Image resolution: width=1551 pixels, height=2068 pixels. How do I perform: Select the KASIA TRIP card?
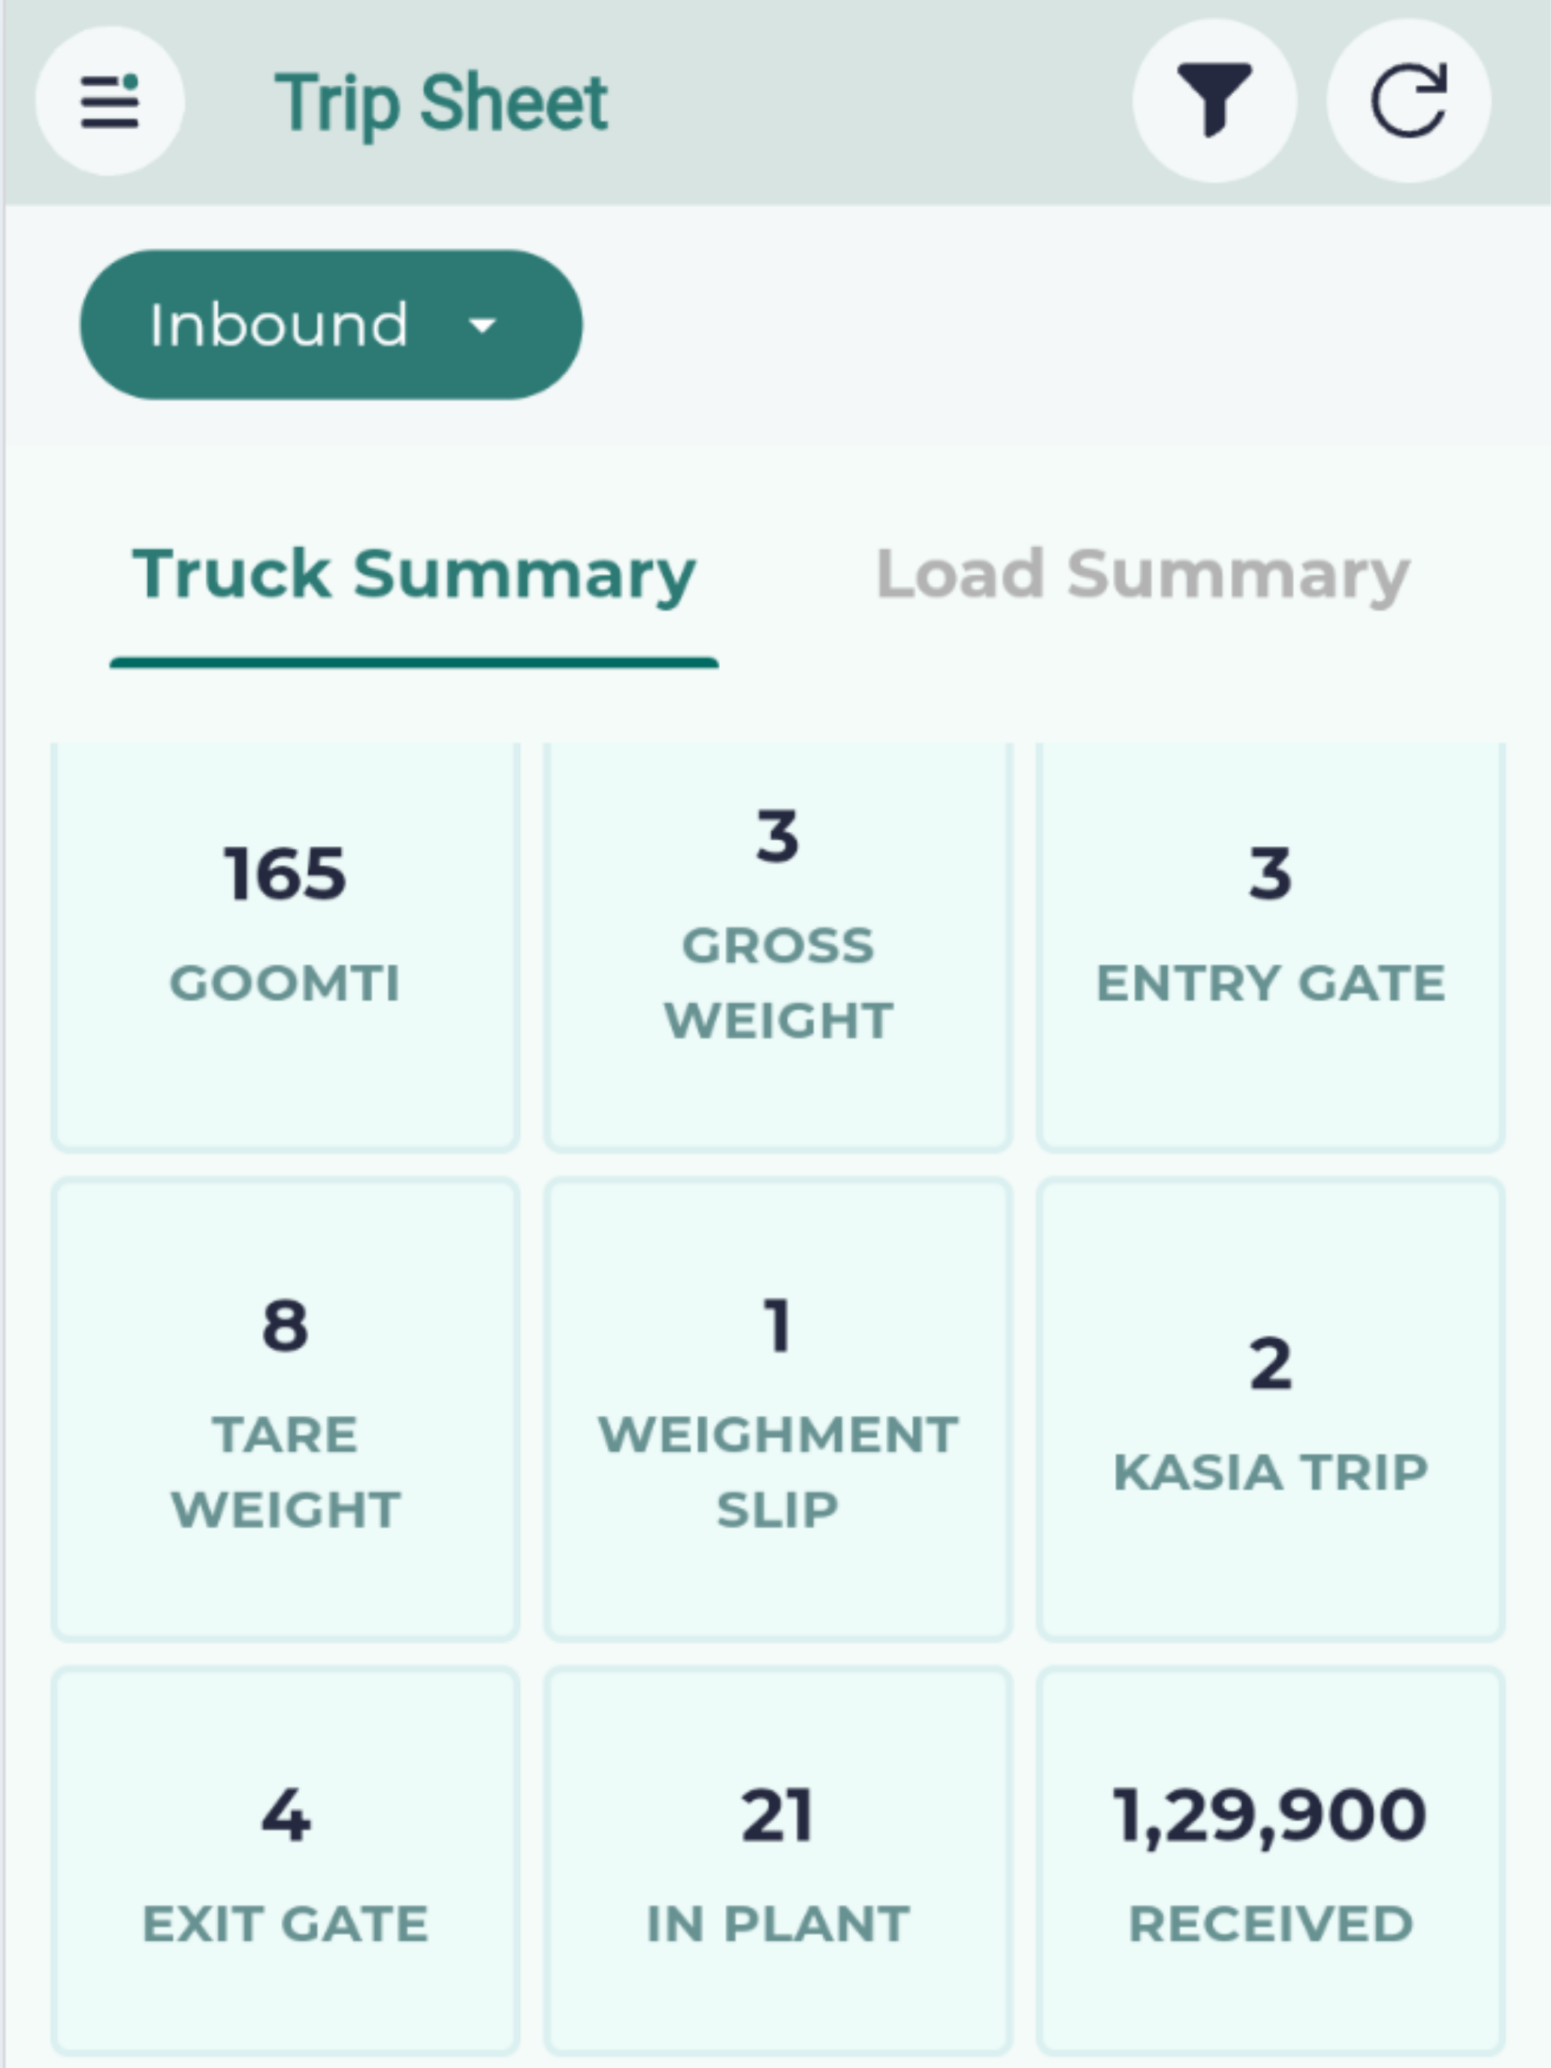pyautogui.click(x=1271, y=1410)
